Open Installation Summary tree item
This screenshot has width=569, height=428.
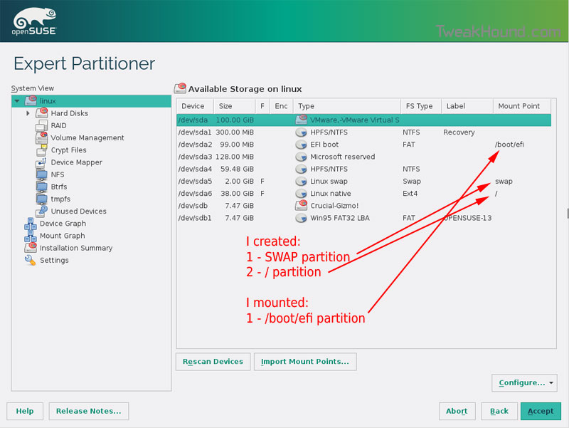(76, 248)
